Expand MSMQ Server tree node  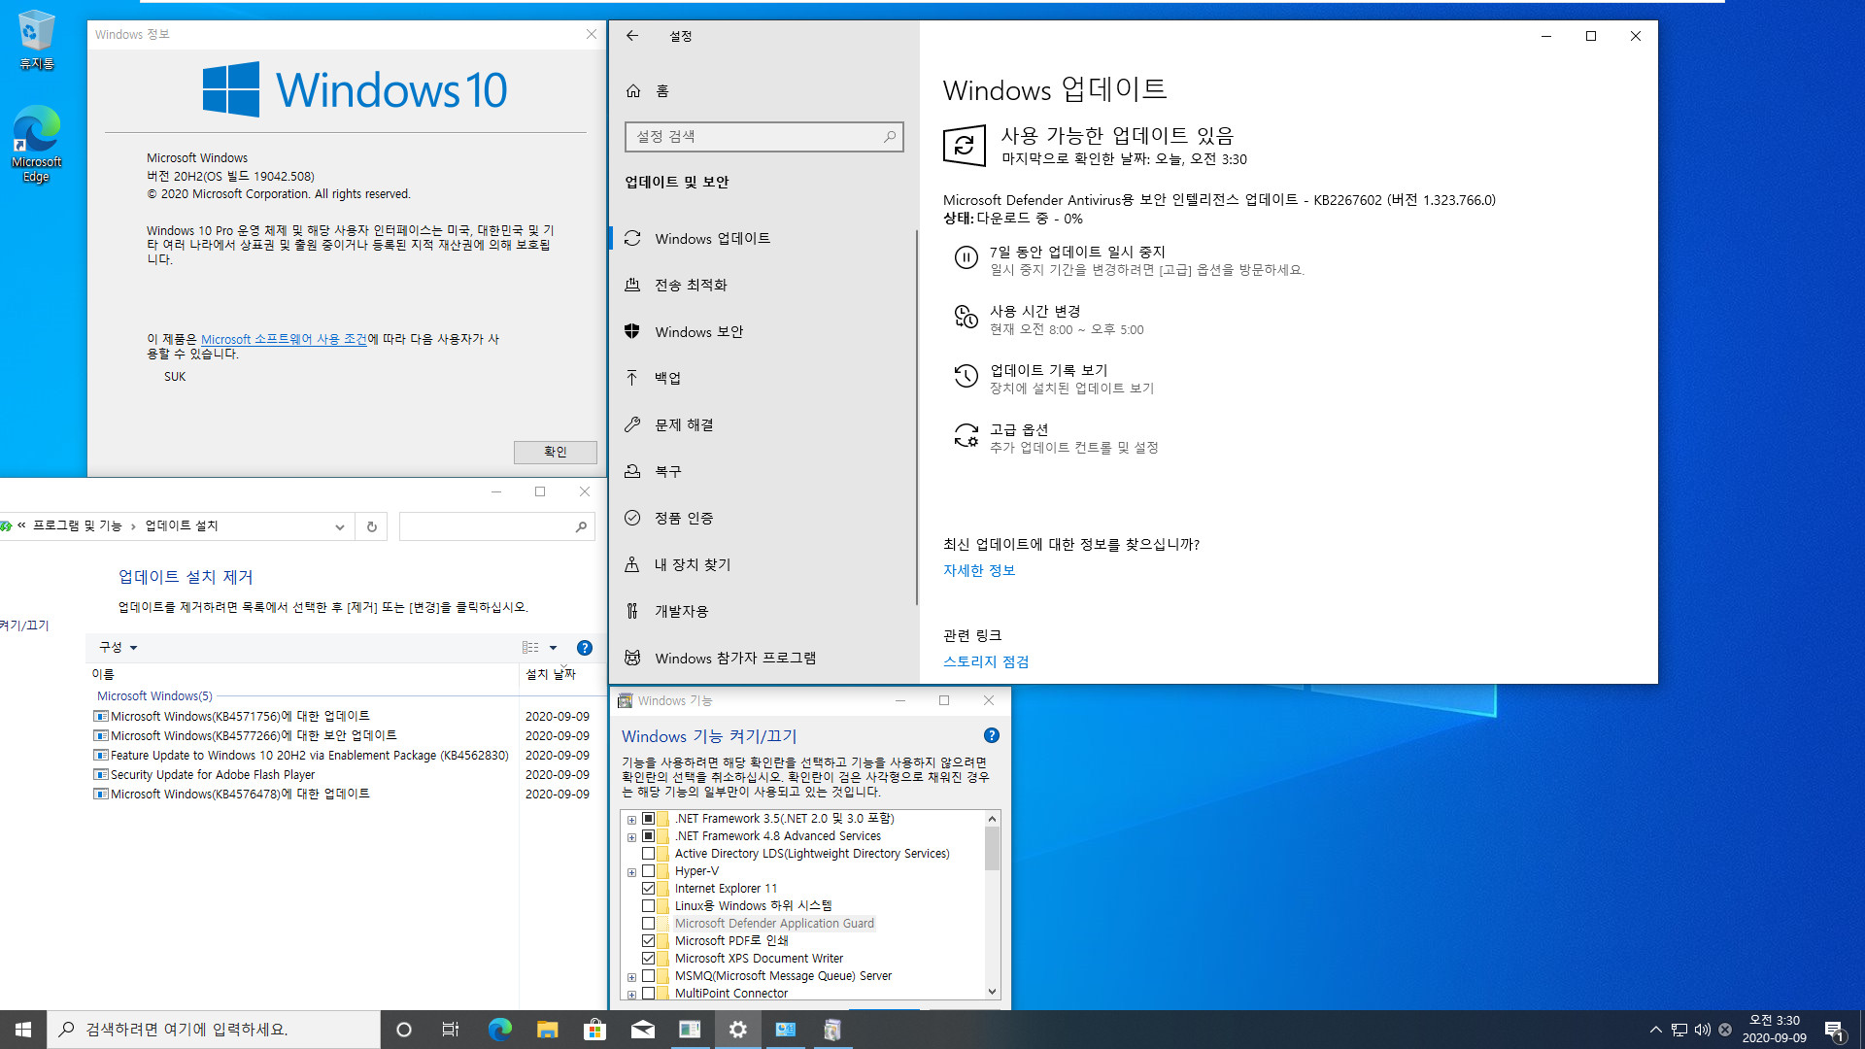click(631, 977)
